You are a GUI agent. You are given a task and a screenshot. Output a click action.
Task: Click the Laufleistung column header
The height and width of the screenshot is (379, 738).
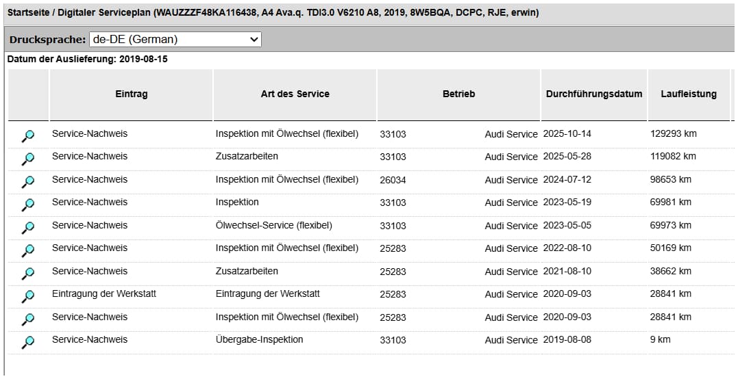click(x=688, y=94)
